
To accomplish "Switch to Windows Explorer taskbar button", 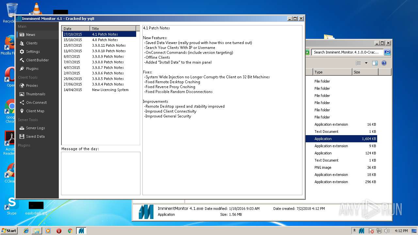I will [x=37, y=231].
